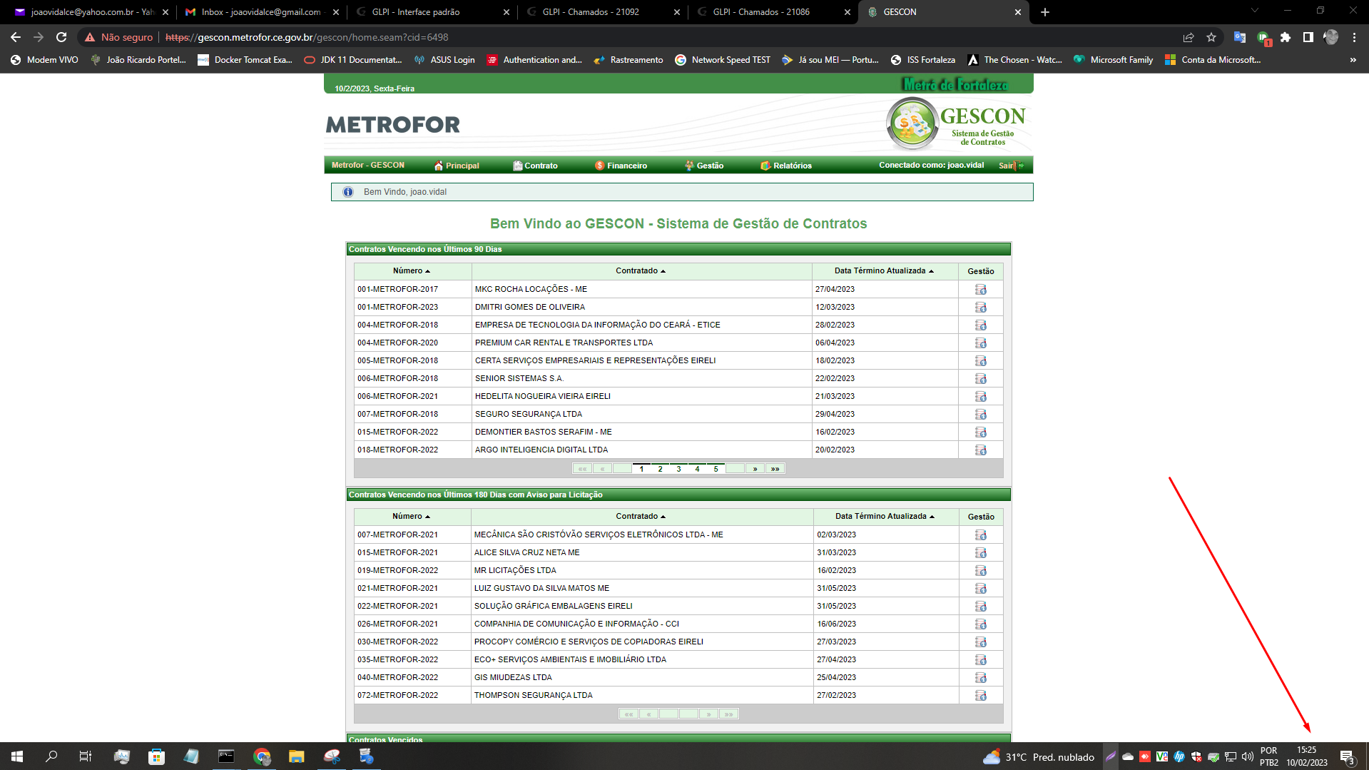1369x770 pixels.
Task: Reload the page with browser refresh icon
Action: pos(61,37)
